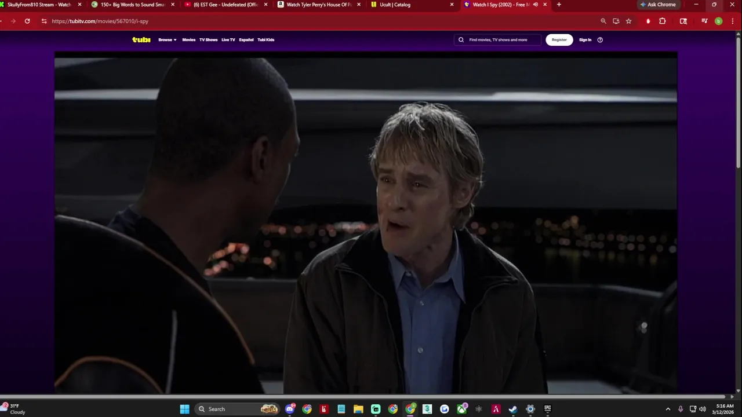Viewport: 742px width, 417px height.
Task: Close the Ucult | Catalog tab
Action: tap(452, 5)
